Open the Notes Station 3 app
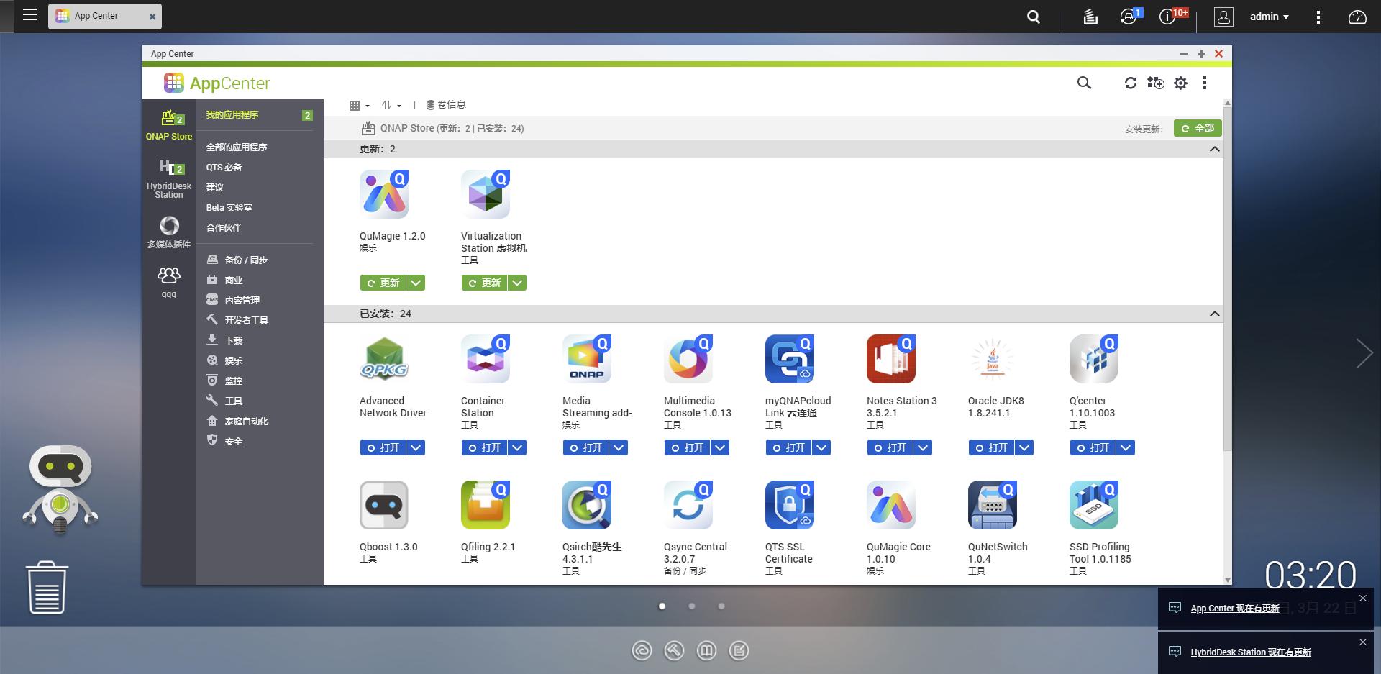This screenshot has width=1381, height=674. pyautogui.click(x=890, y=447)
